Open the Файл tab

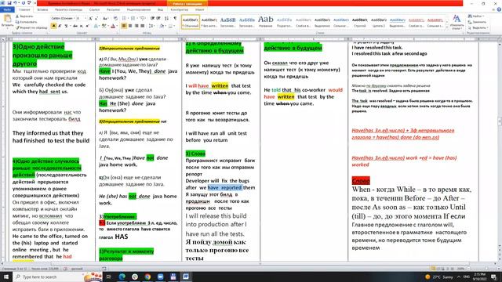pyautogui.click(x=7, y=10)
